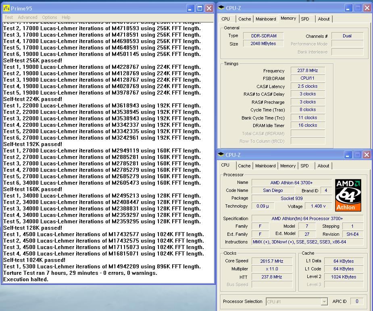Open the Test menu in Prime95
Screen dimensions: 373x311
tap(8, 17)
